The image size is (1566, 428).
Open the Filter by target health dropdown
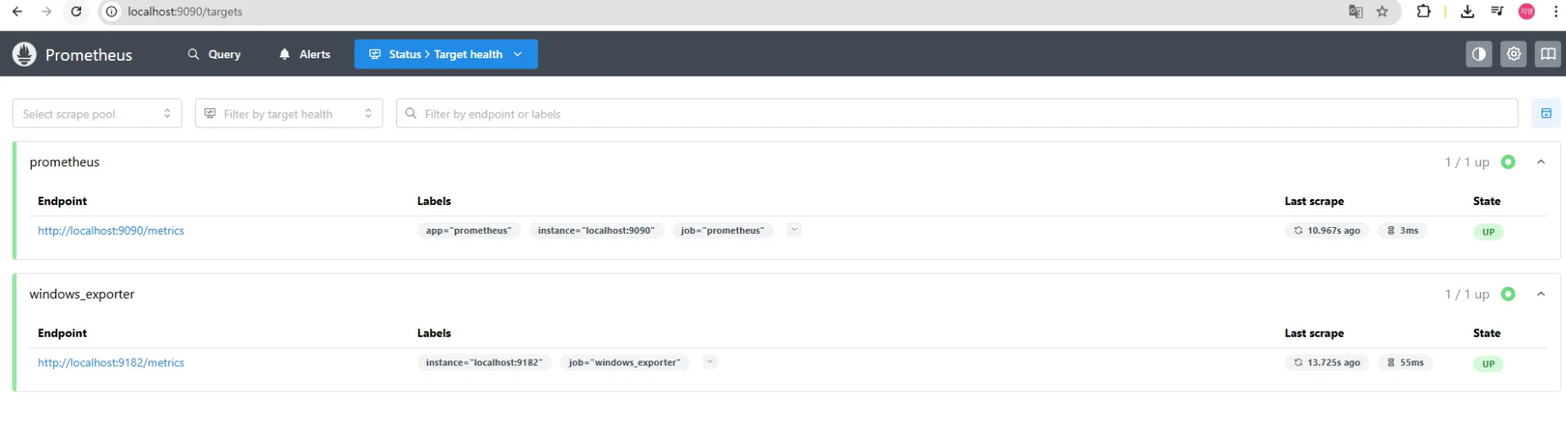click(289, 113)
